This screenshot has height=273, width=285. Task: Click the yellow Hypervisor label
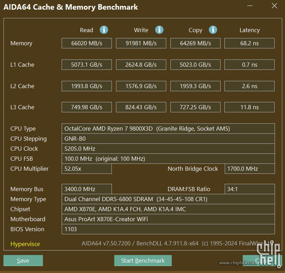coord(25,244)
